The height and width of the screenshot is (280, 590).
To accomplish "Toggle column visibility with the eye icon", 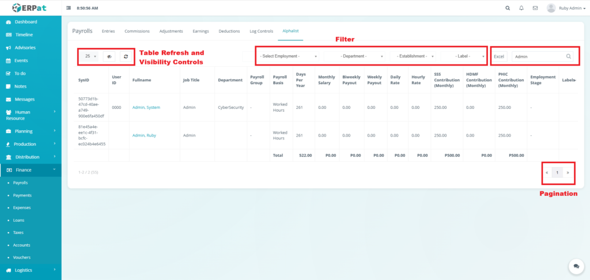I will pos(109,56).
